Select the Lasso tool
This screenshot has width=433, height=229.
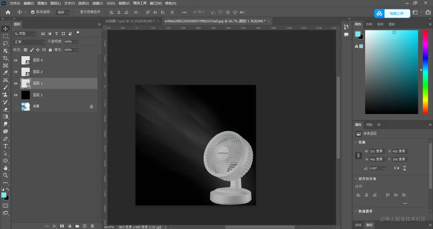(5, 44)
